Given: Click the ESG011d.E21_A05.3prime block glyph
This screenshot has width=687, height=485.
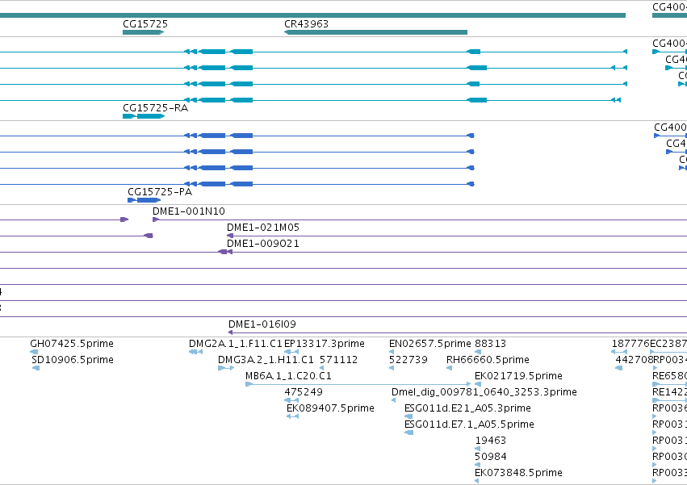Looking at the screenshot, I should pyautogui.click(x=408, y=416).
